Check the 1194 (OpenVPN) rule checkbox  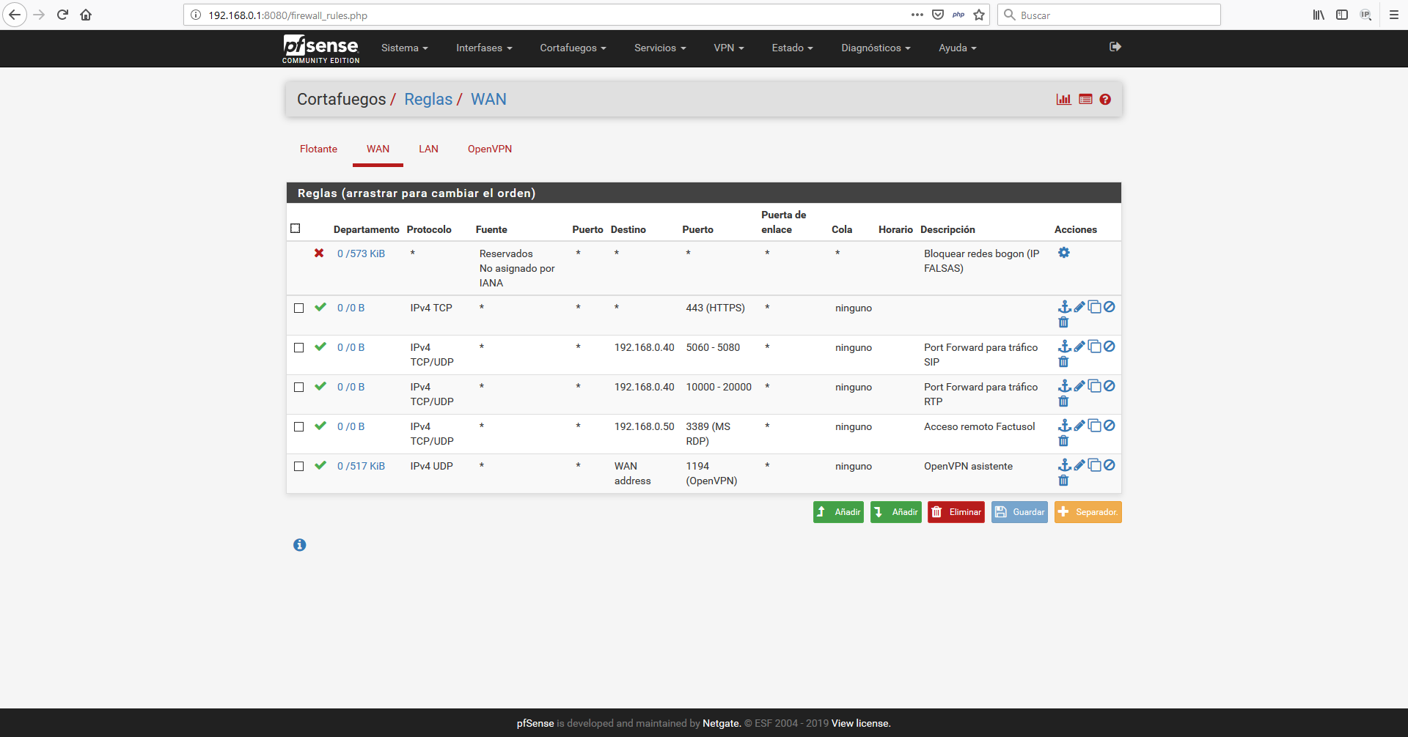coord(298,467)
